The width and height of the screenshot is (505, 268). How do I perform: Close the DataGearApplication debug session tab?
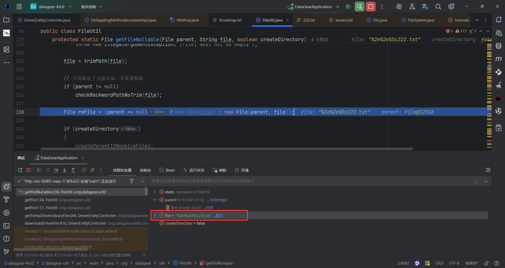click(x=83, y=158)
